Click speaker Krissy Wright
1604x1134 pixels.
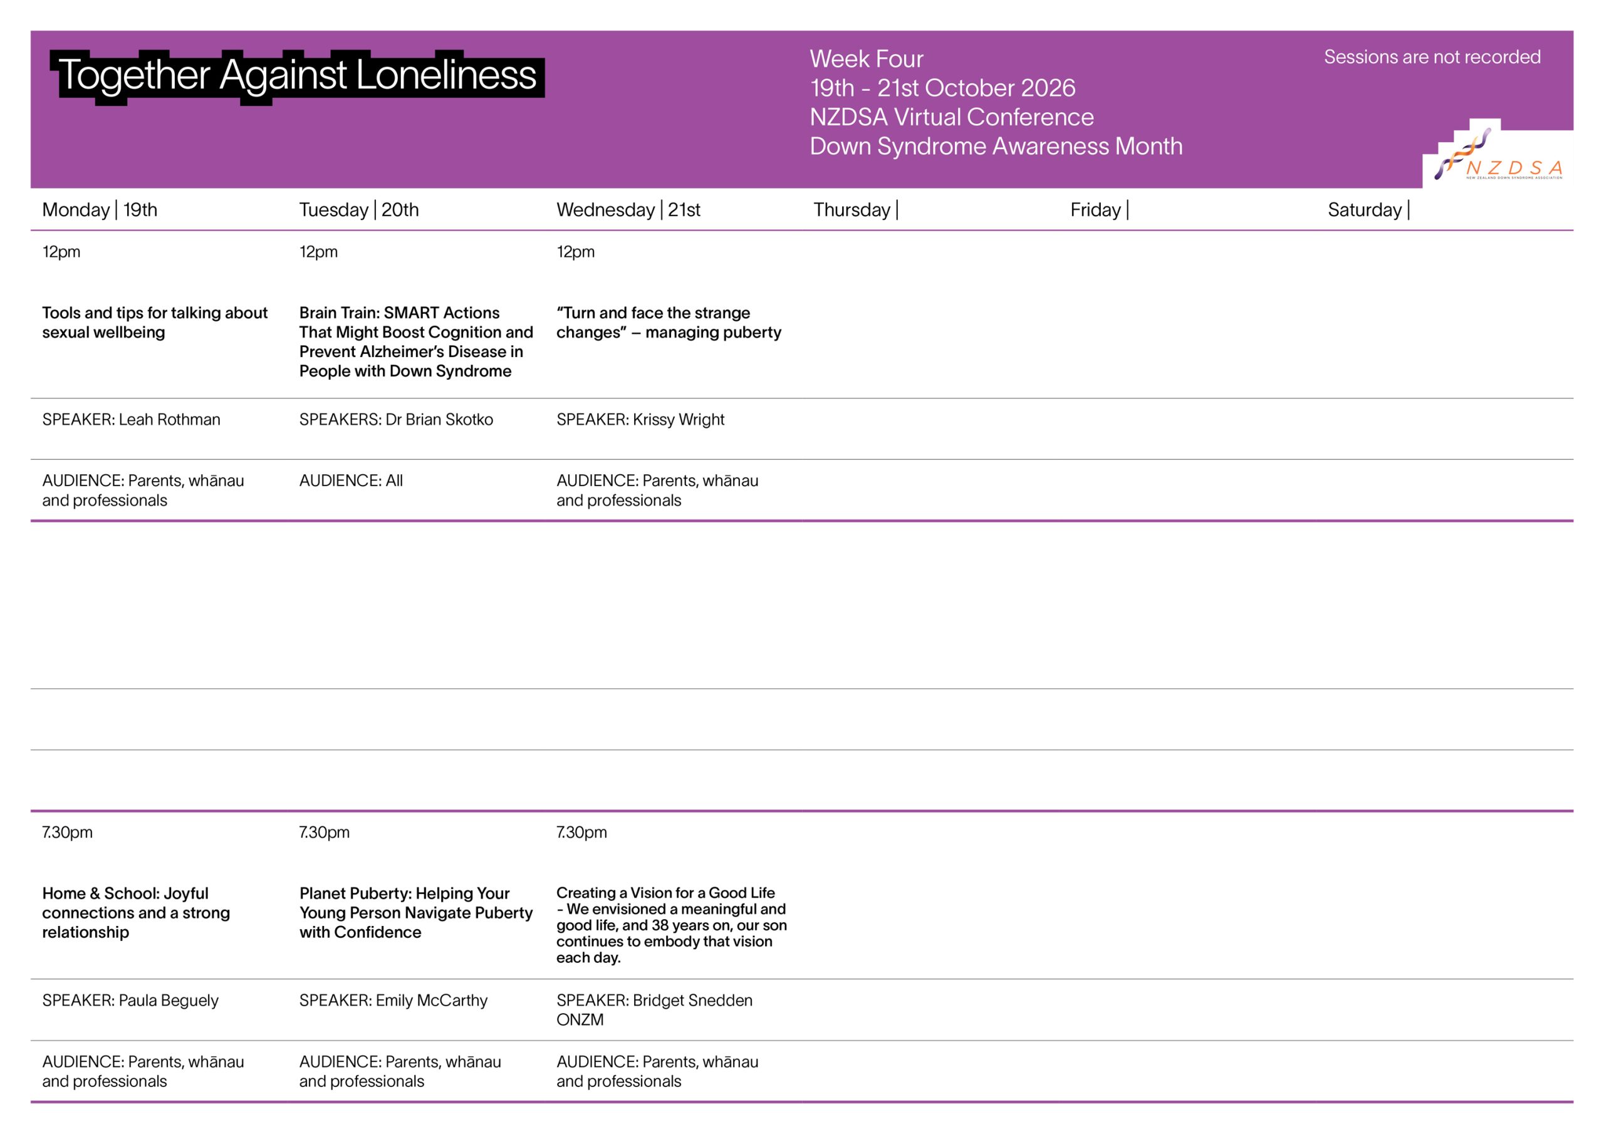coord(679,419)
